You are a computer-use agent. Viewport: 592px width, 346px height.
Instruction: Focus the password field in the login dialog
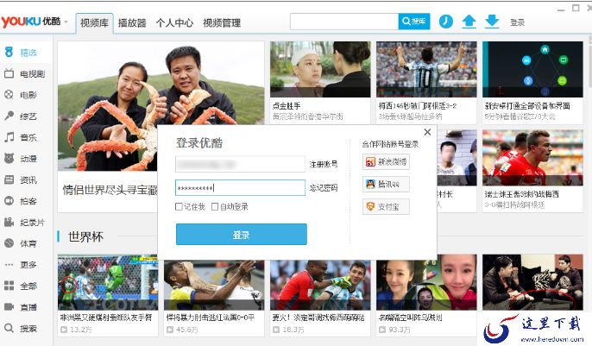pos(240,187)
